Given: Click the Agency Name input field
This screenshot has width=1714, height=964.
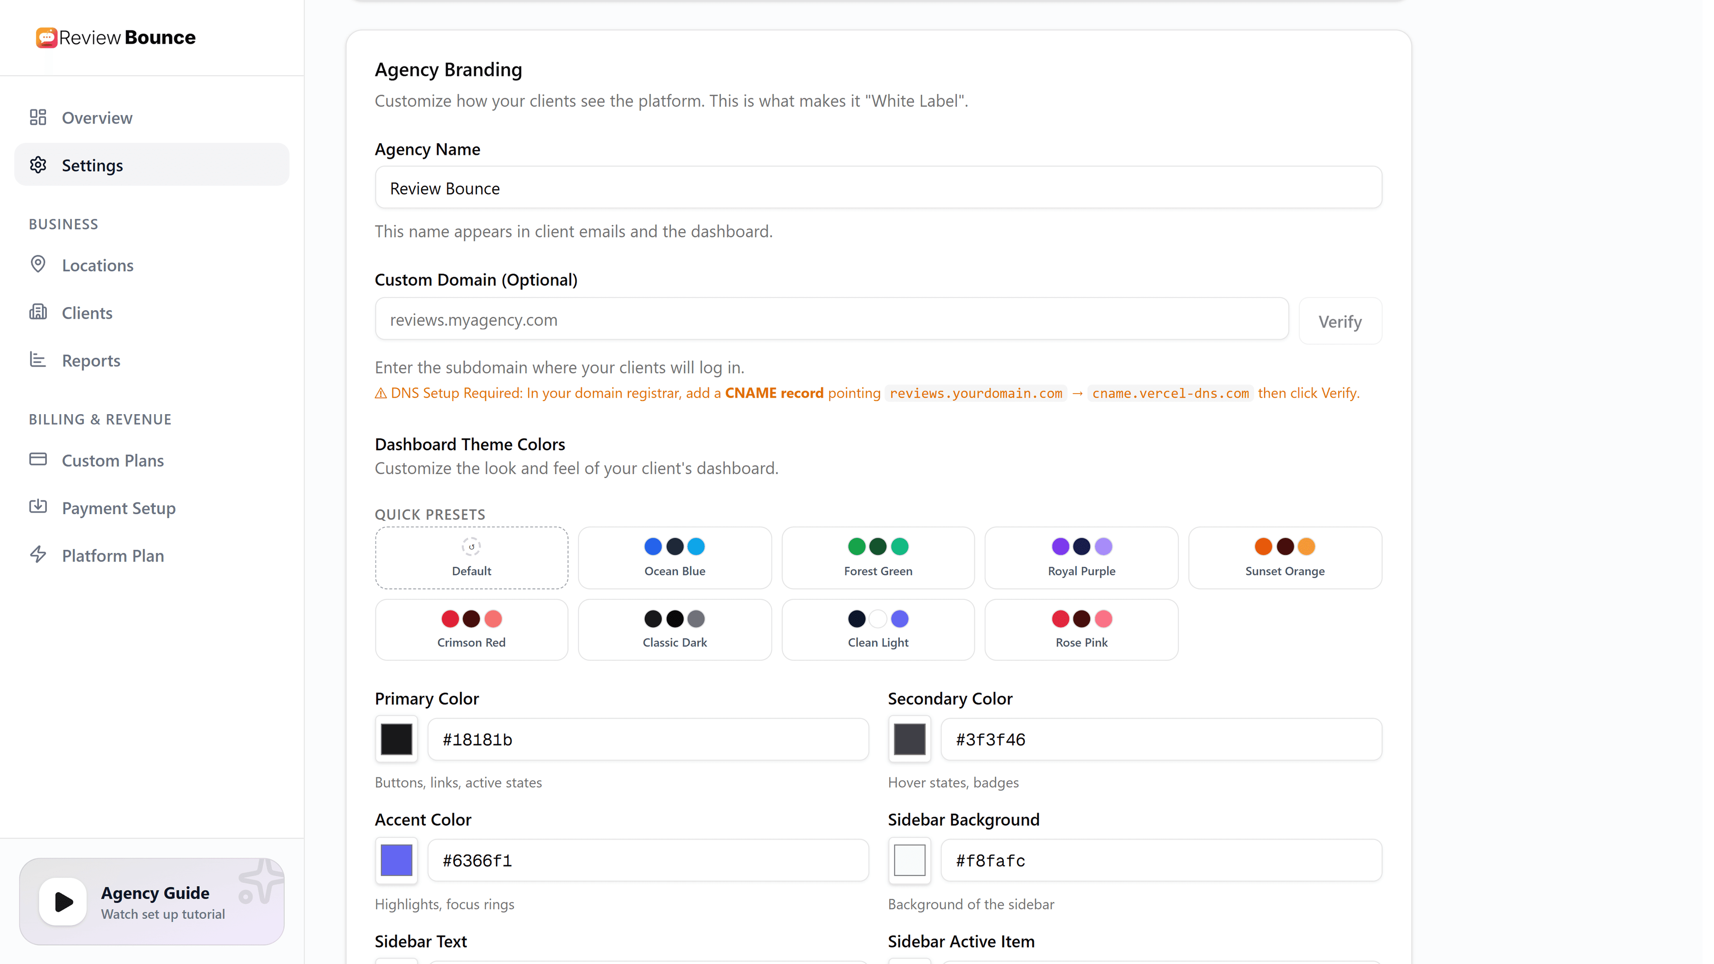Looking at the screenshot, I should (x=878, y=187).
